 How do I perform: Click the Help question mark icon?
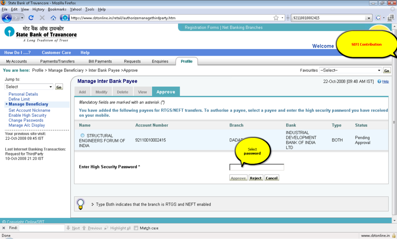point(379,82)
